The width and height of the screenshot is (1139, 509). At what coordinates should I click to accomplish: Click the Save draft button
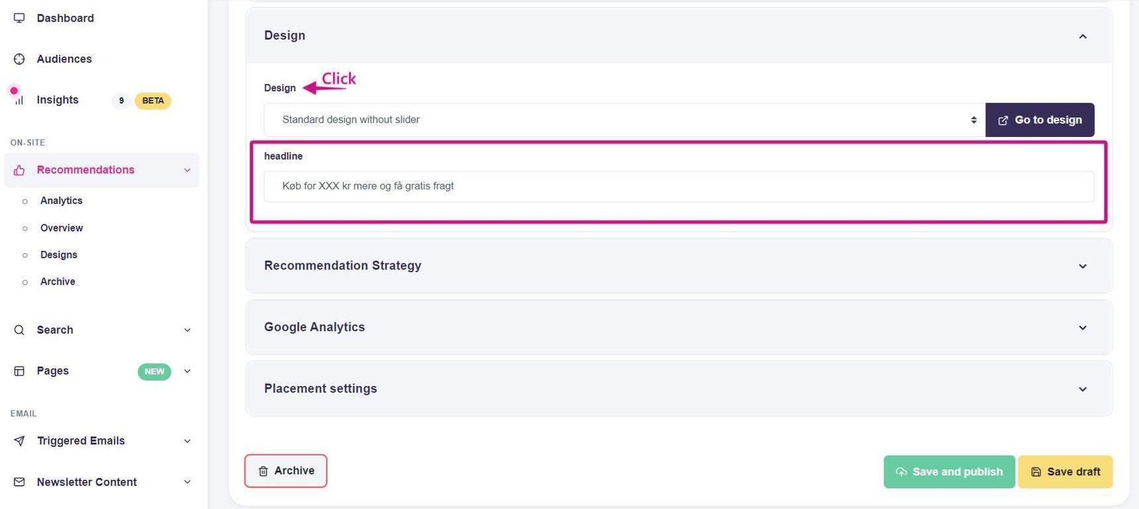click(x=1064, y=472)
